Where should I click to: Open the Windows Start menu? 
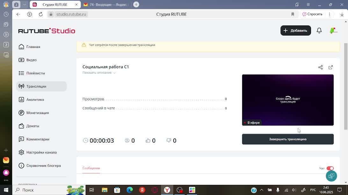[x=6, y=190]
